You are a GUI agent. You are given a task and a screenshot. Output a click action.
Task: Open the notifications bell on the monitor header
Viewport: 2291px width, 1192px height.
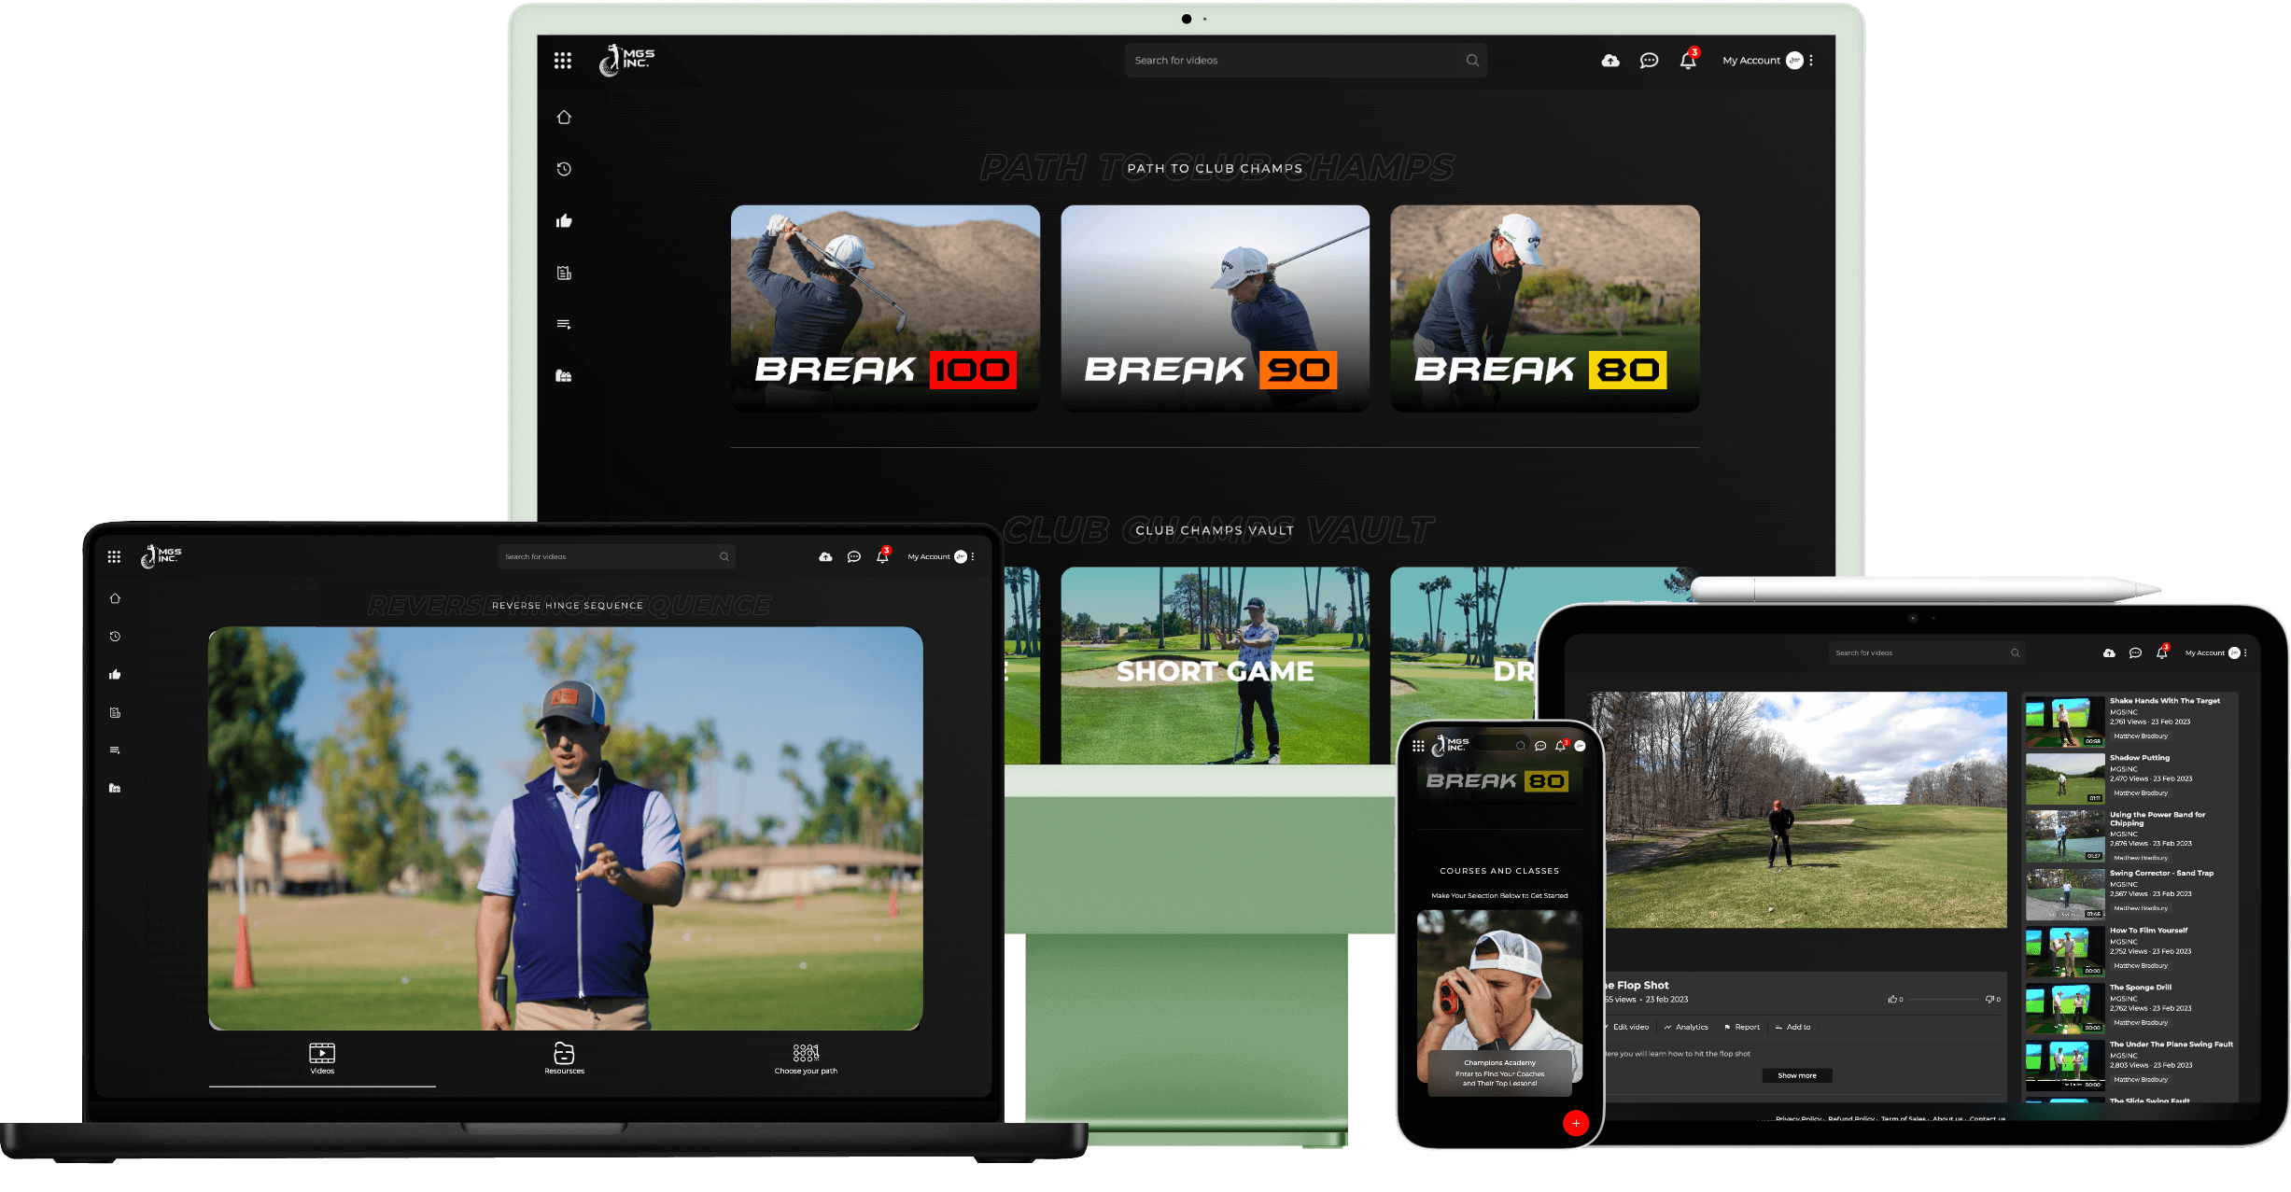(1688, 61)
